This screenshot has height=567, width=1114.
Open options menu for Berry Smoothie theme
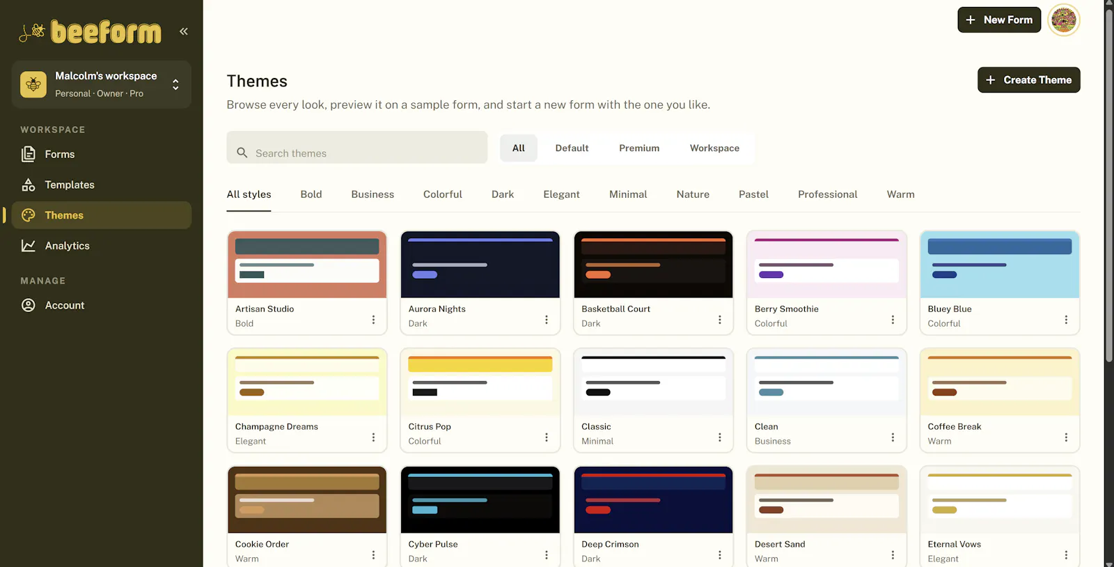coord(893,320)
